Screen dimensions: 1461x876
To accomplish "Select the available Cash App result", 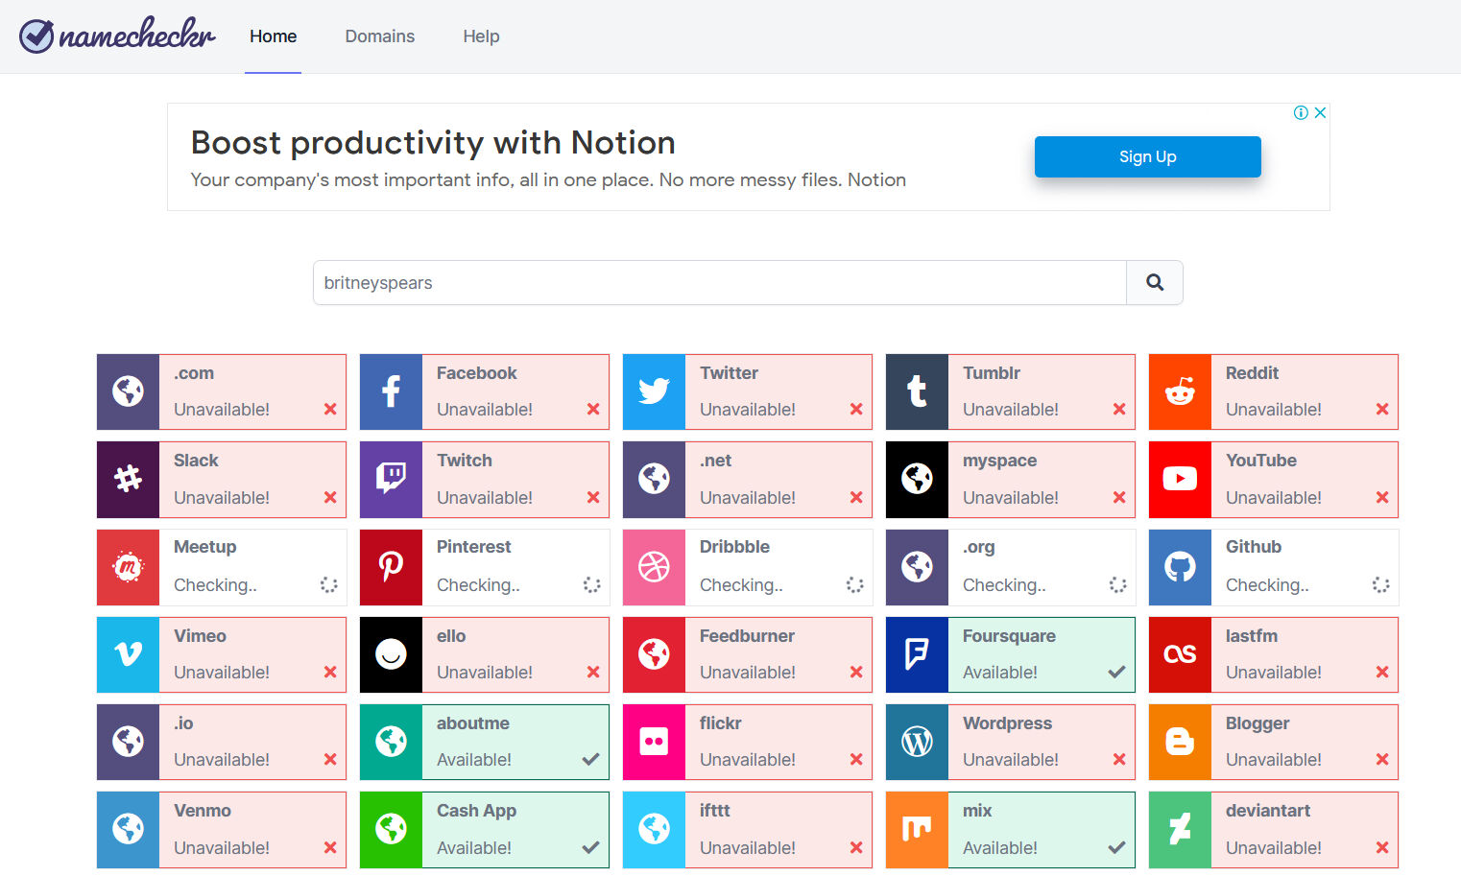I will click(x=515, y=830).
